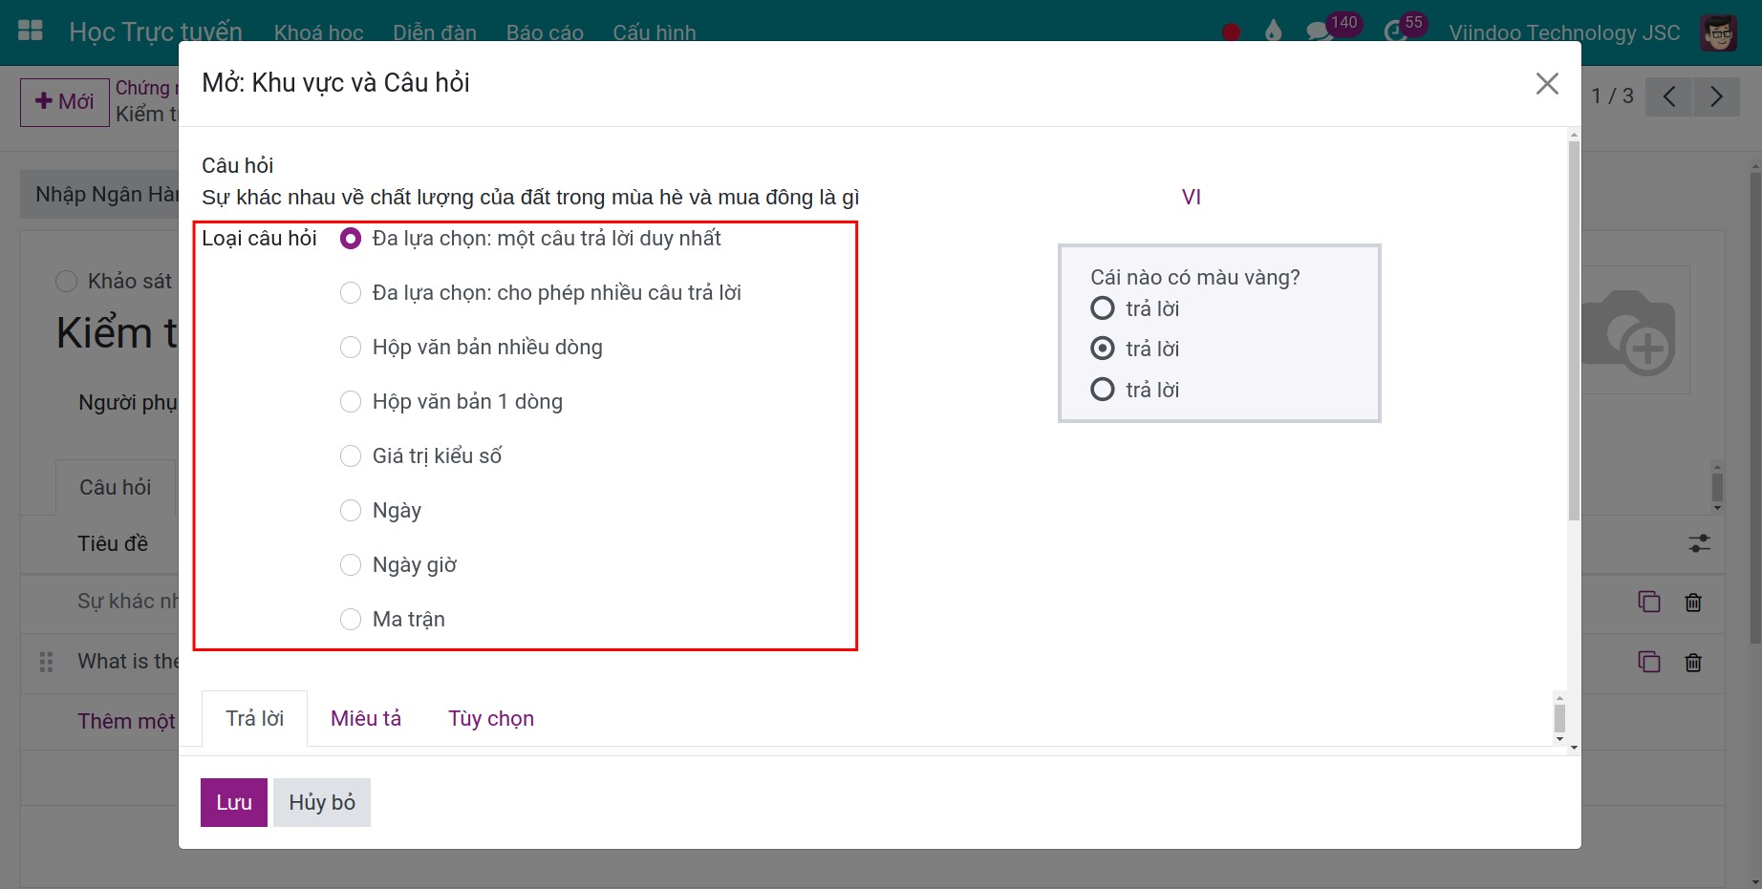This screenshot has width=1762, height=889.
Task: Click the red recording status dot
Action: [1231, 32]
